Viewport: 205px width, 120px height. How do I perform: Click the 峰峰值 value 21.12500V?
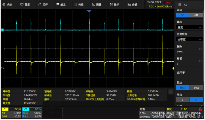(x=30, y=91)
